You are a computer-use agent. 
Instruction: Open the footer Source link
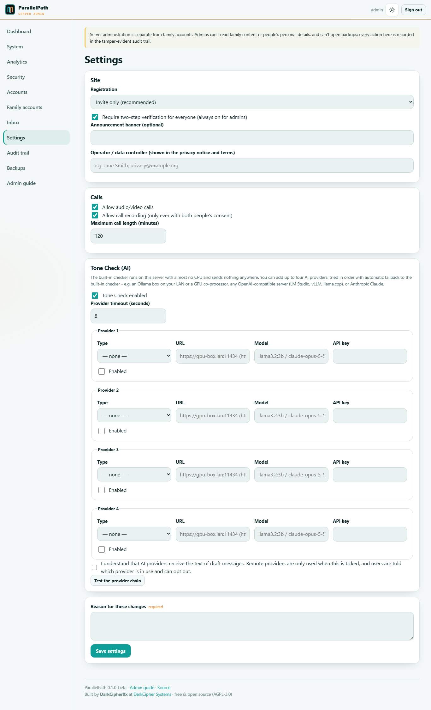point(164,688)
